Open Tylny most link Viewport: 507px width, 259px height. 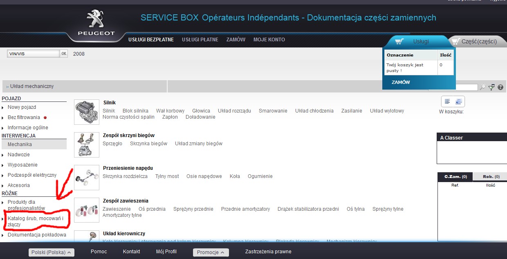pyautogui.click(x=167, y=176)
